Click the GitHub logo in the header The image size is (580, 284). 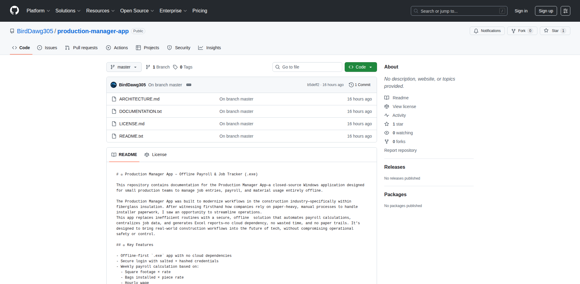[x=14, y=11]
